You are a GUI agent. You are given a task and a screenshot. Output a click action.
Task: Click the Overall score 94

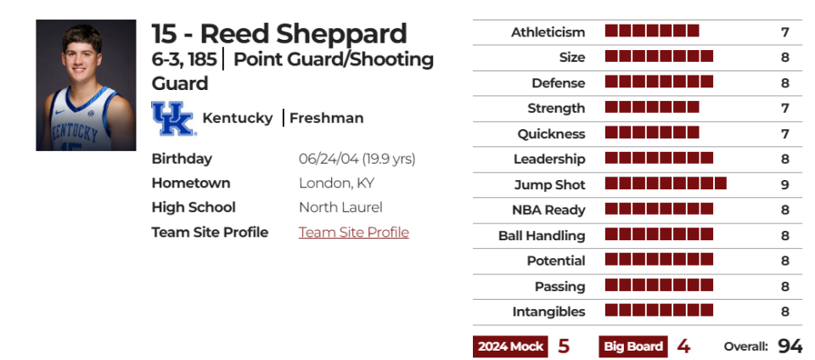pos(790,346)
